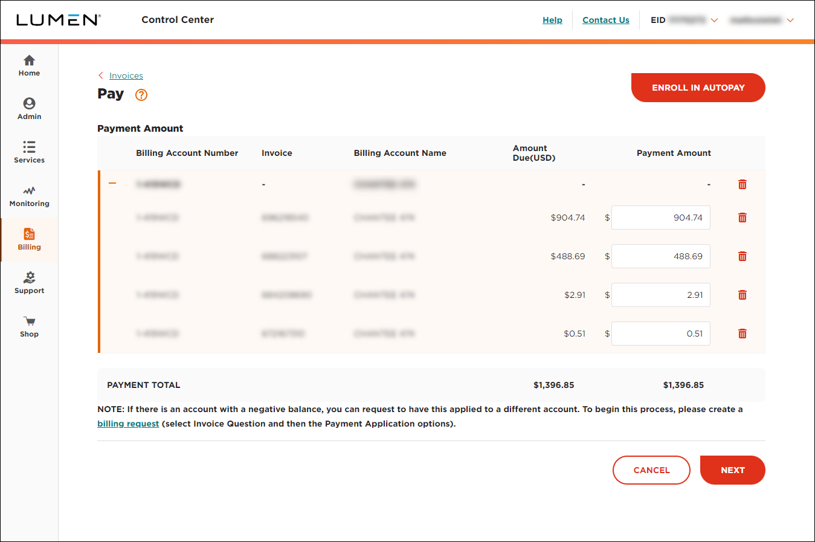Screen dimensions: 815x542
Task: Edit the 2.91 payment amount field
Action: 661,295
